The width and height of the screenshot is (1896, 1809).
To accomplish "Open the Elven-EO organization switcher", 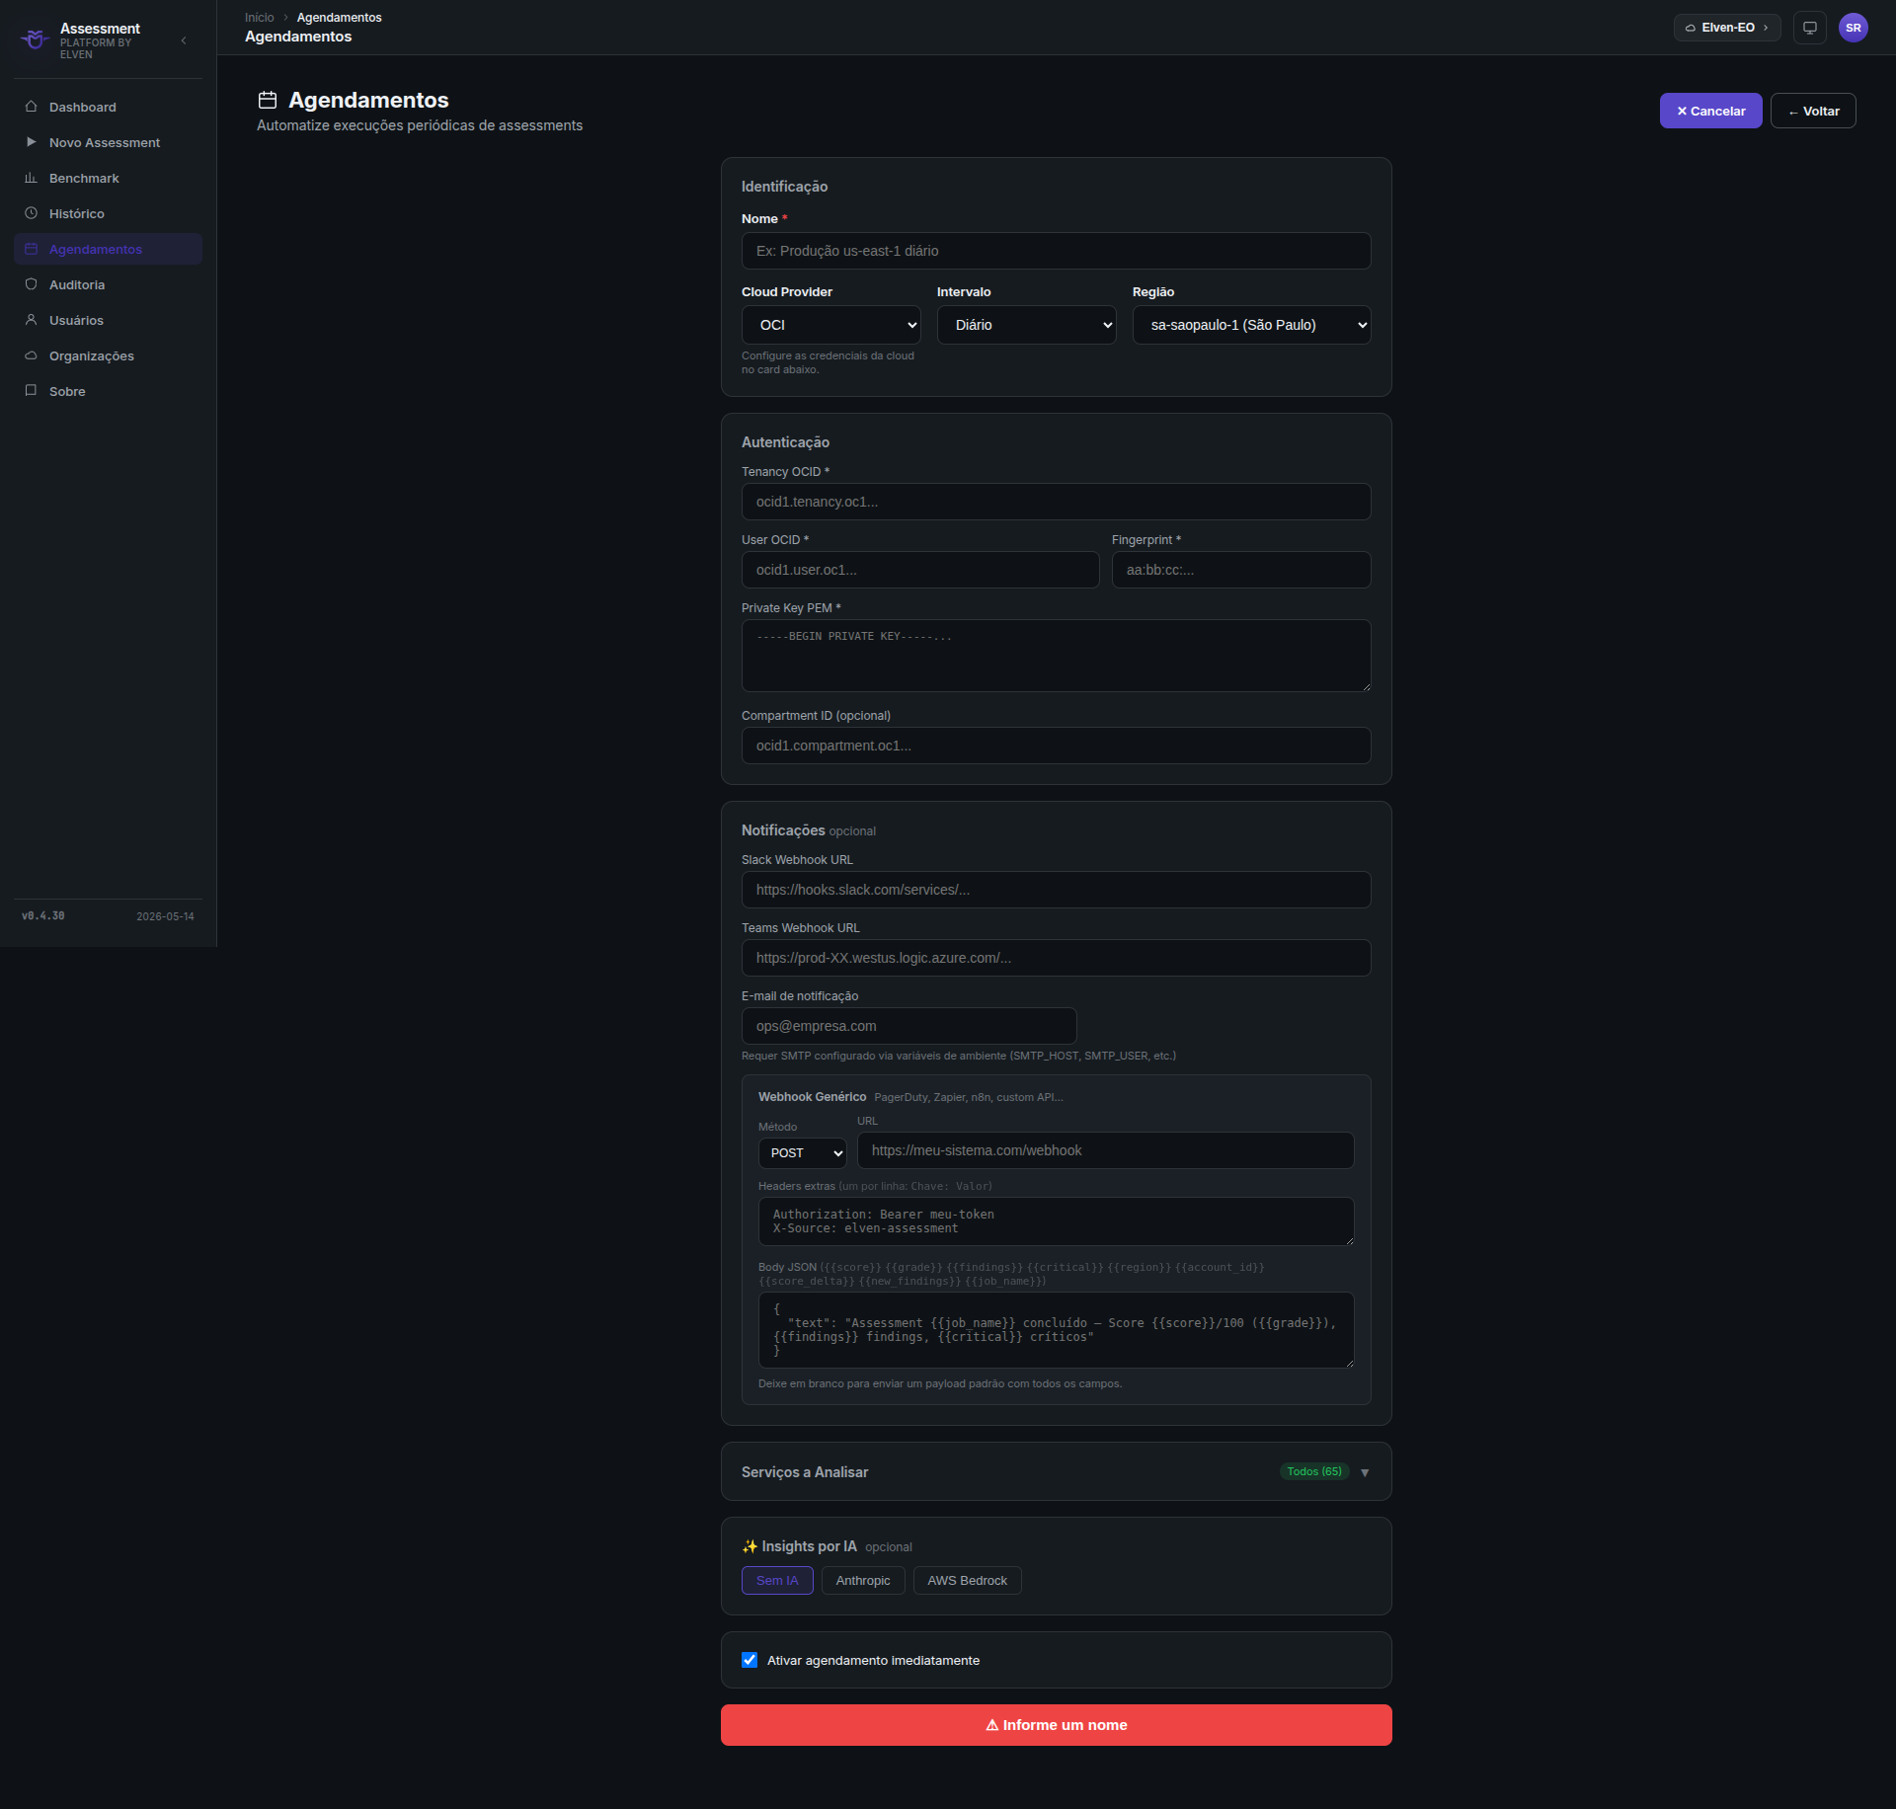I will pyautogui.click(x=1727, y=28).
